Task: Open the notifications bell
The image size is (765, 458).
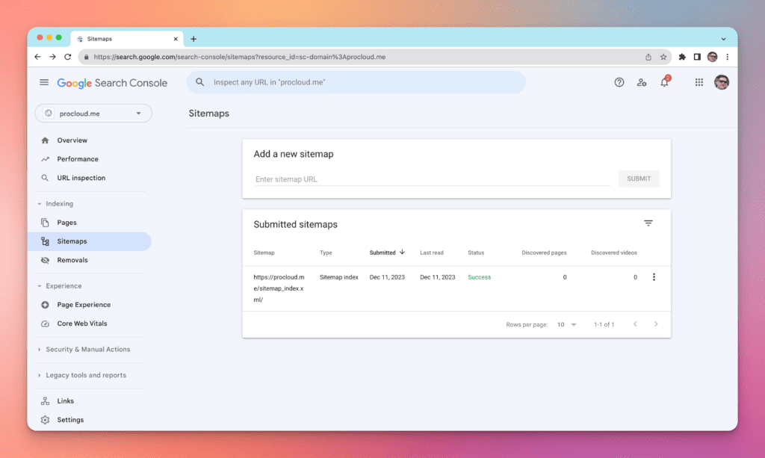Action: [x=664, y=83]
